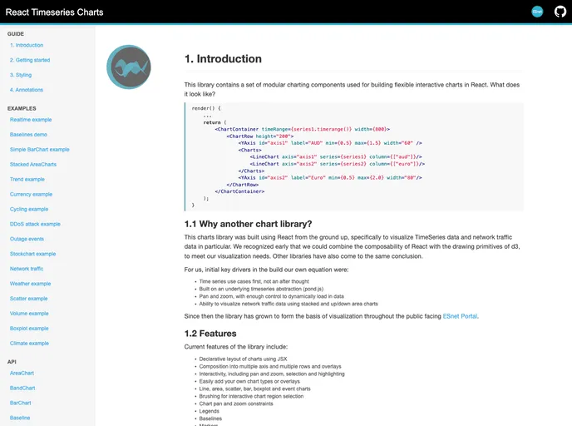Click the YAxis axis1 AUD code line

point(330,143)
